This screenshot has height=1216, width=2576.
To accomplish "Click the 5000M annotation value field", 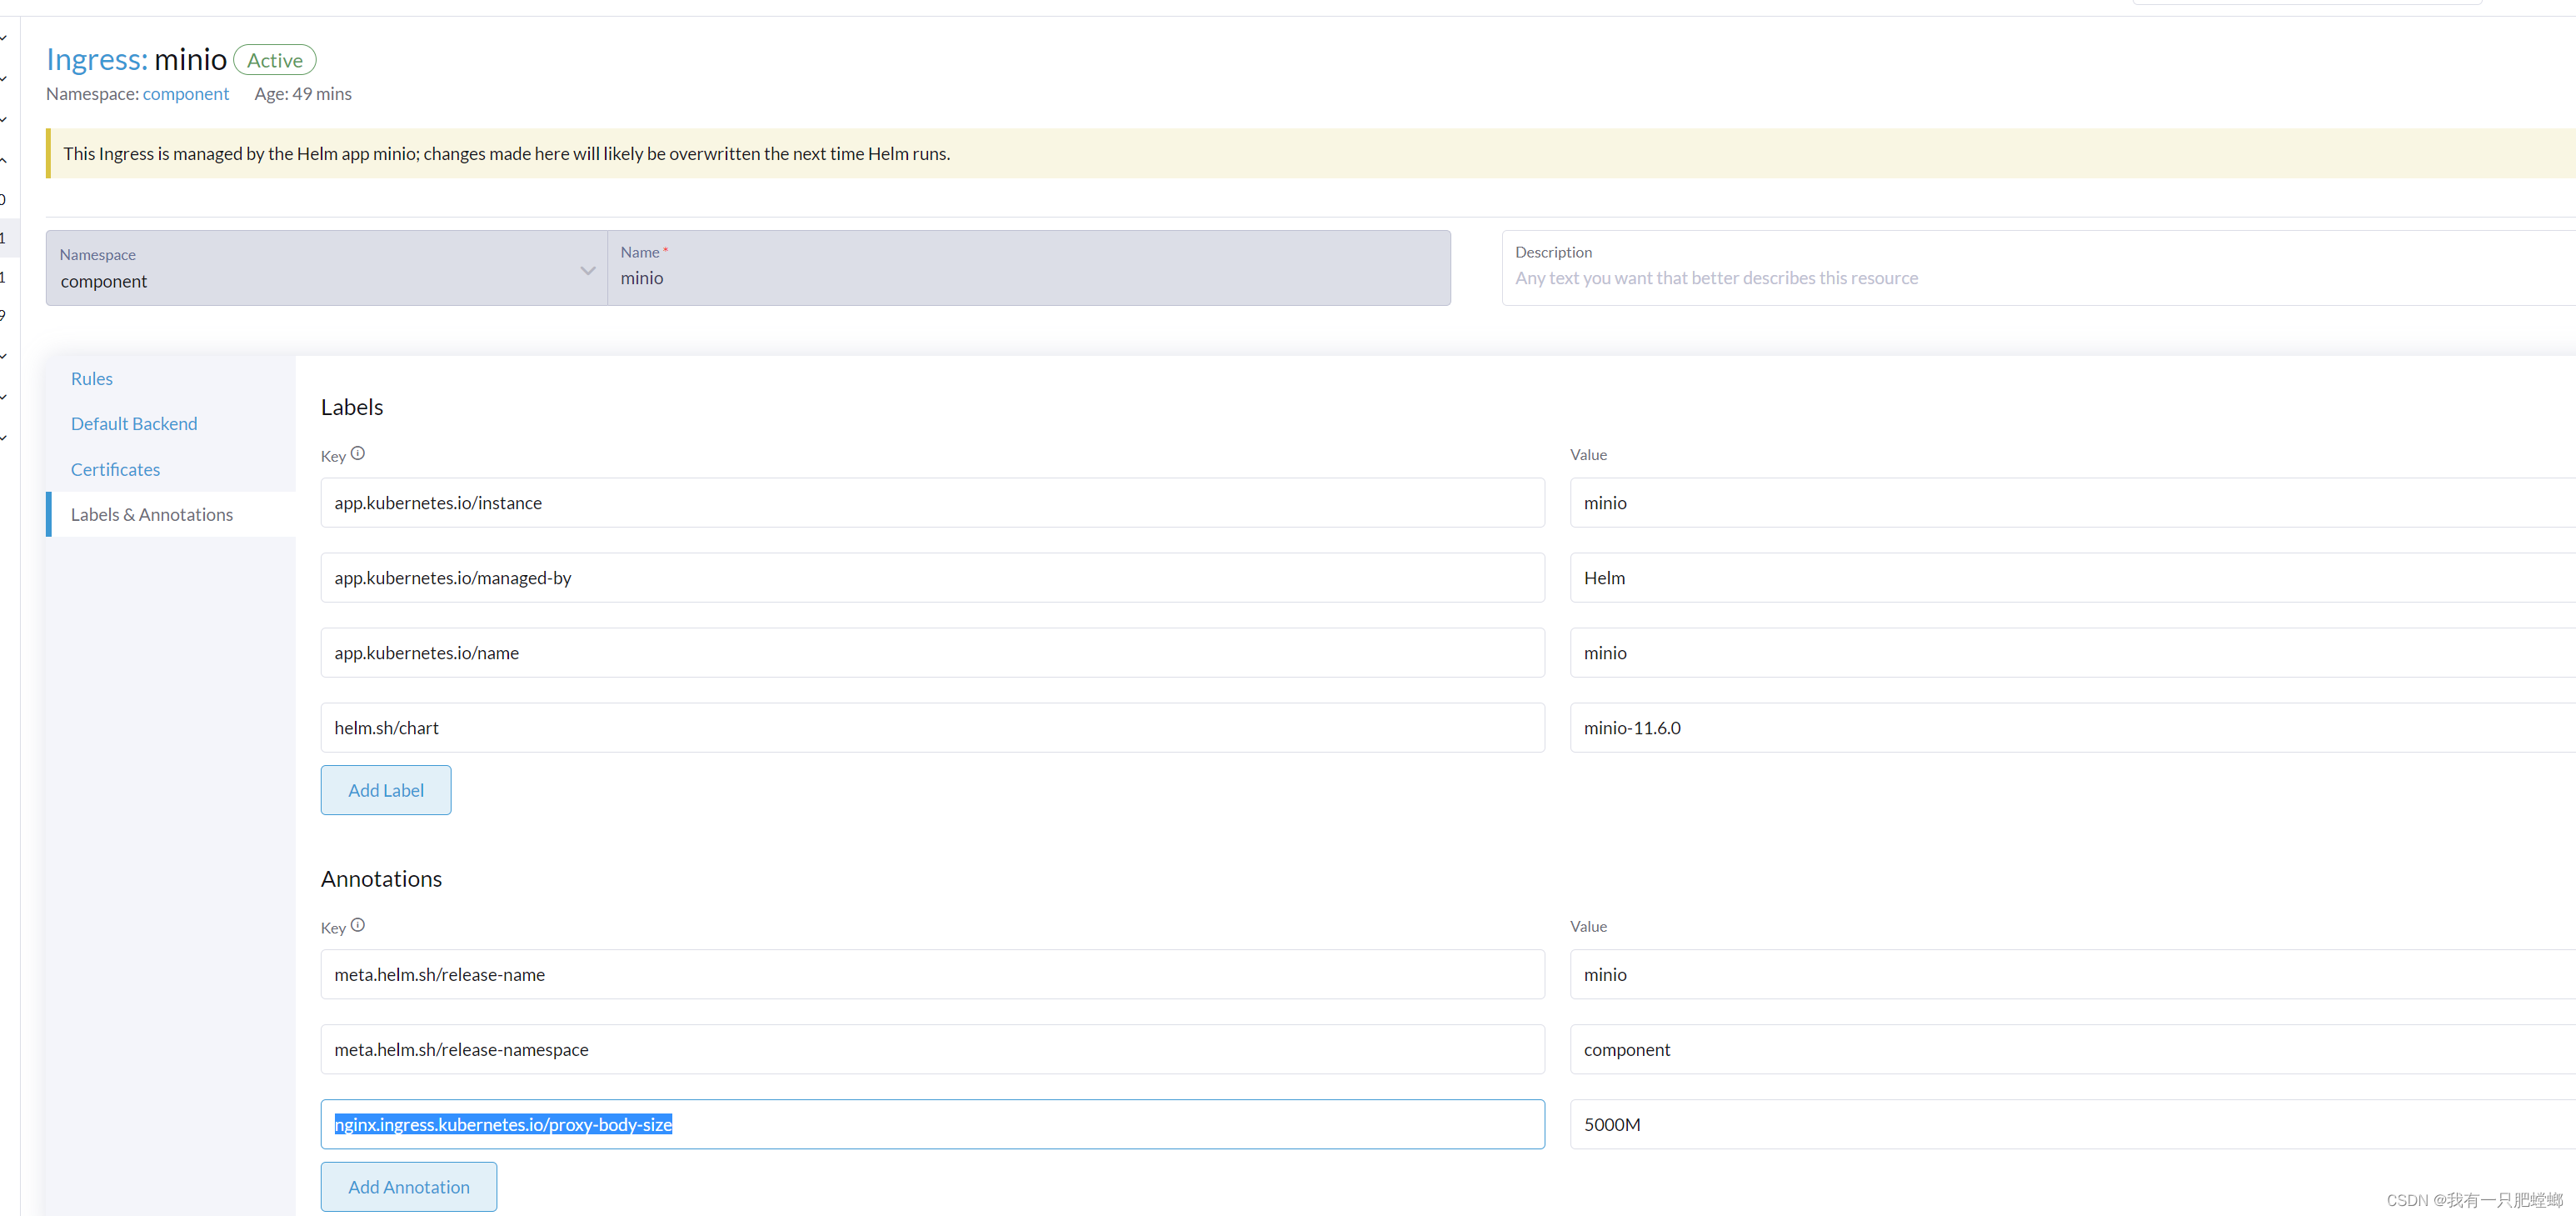I will coord(2070,1125).
